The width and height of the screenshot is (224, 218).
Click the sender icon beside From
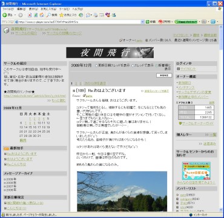tap(84, 96)
